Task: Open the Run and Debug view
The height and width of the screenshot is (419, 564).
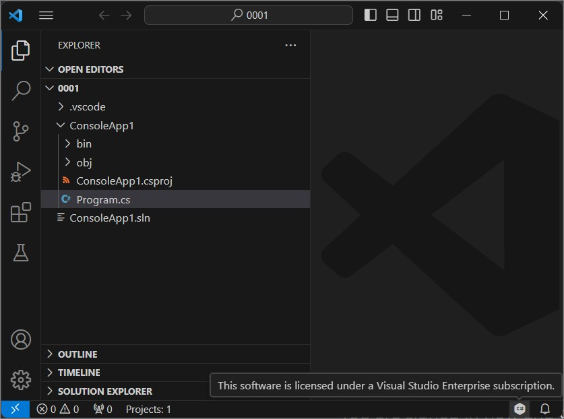Action: coord(20,172)
